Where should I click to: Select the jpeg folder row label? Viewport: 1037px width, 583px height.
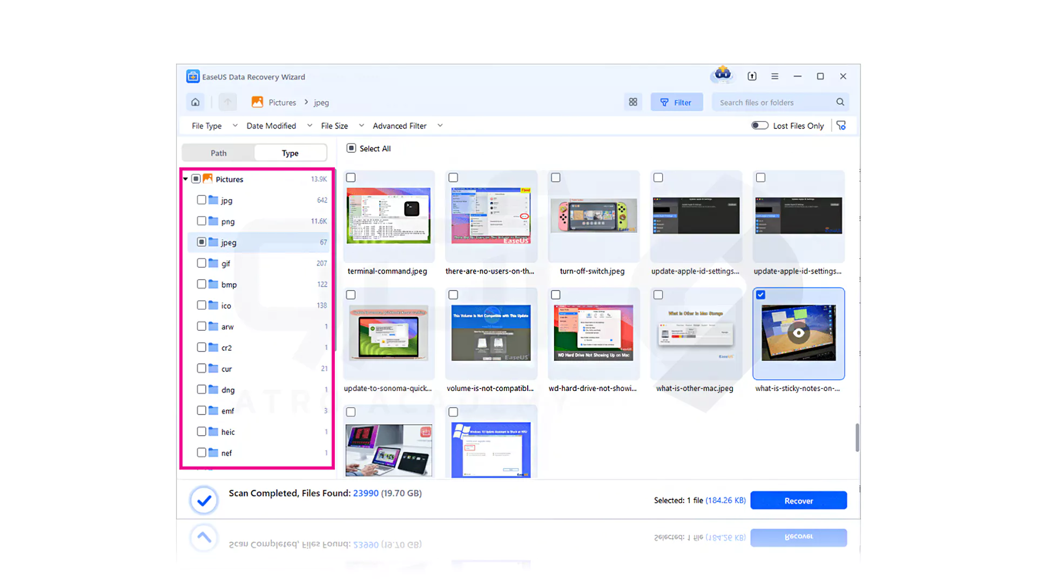[228, 242]
